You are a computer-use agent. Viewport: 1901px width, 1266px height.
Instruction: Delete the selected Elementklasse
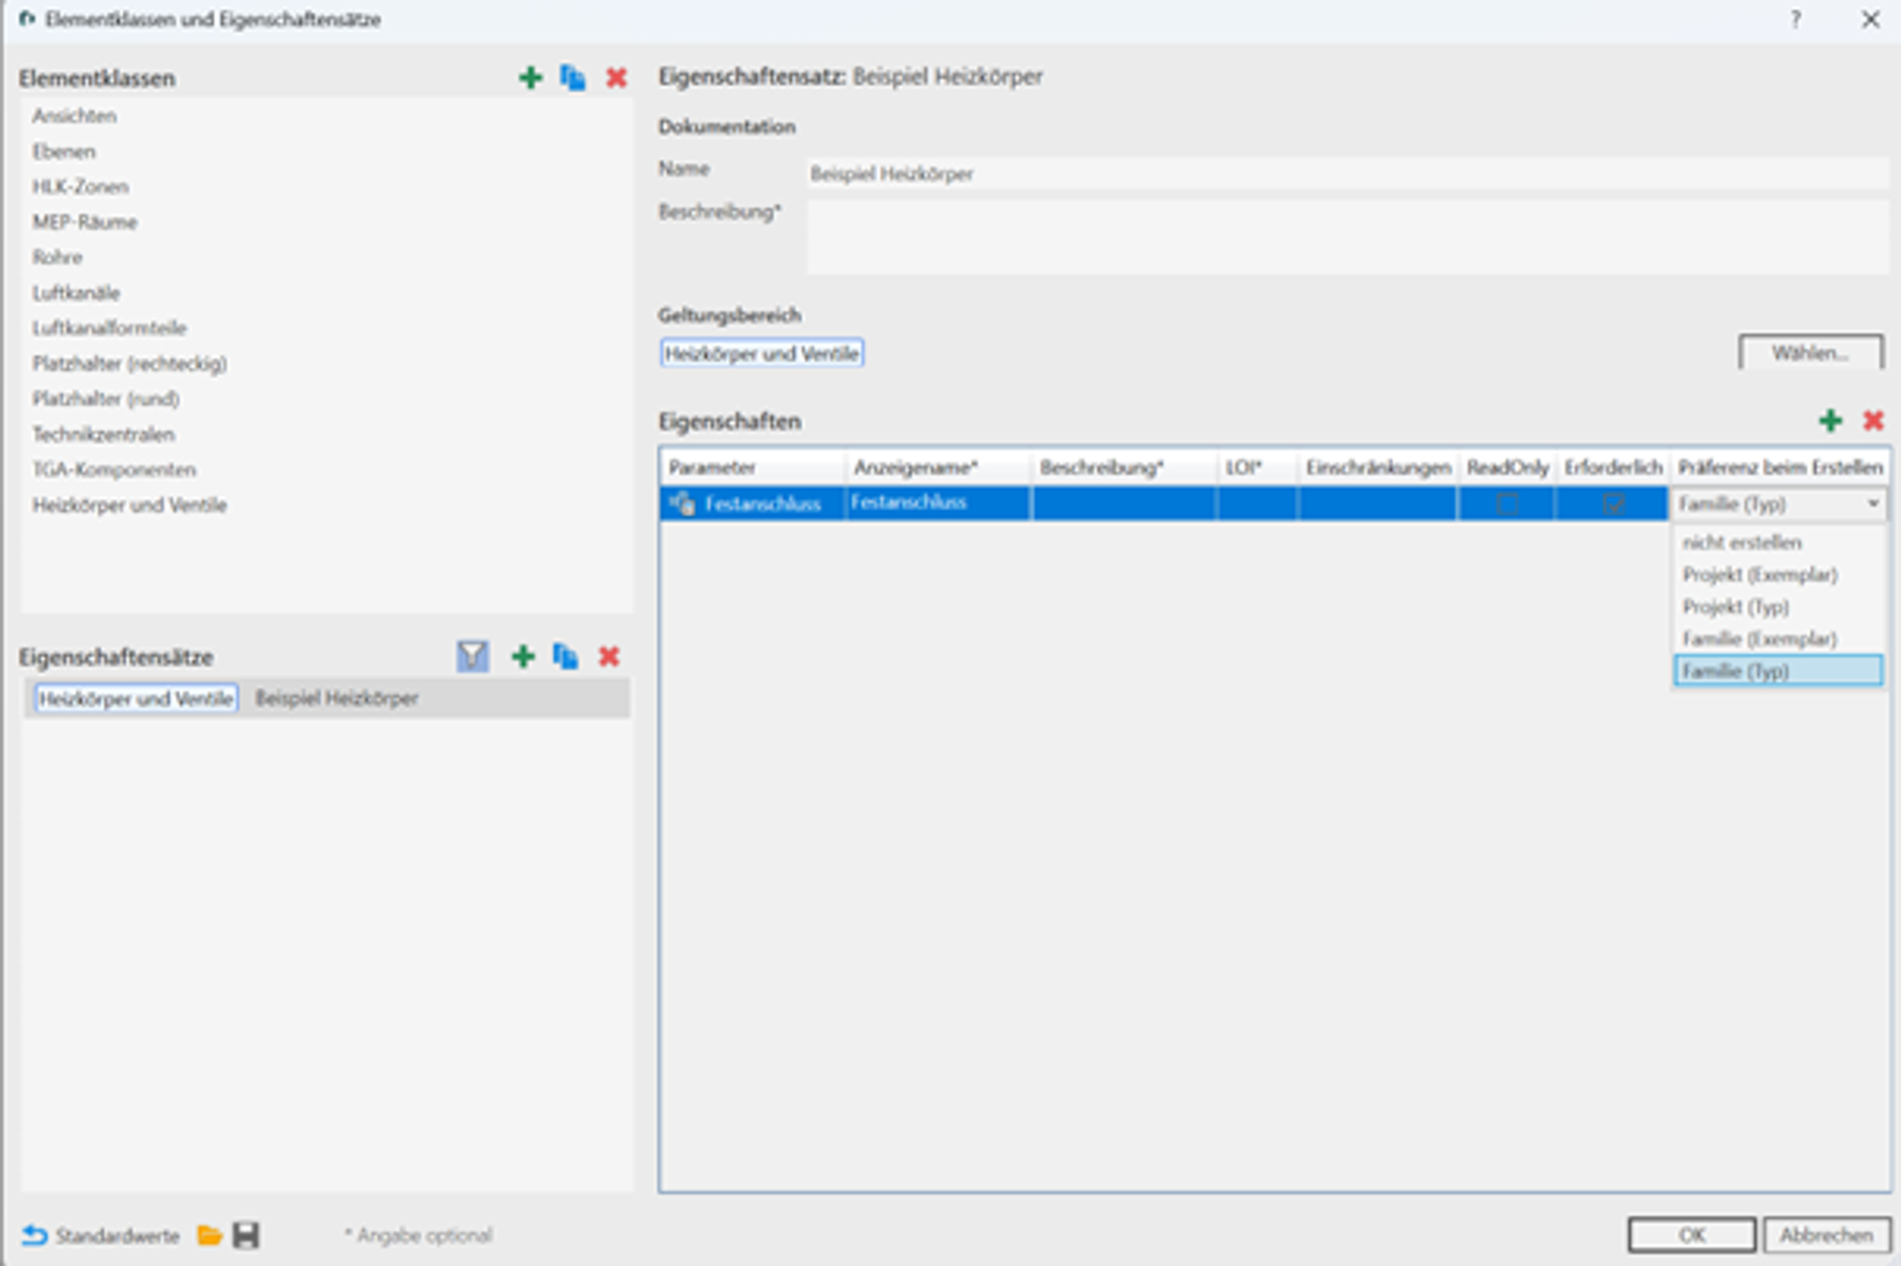(616, 77)
